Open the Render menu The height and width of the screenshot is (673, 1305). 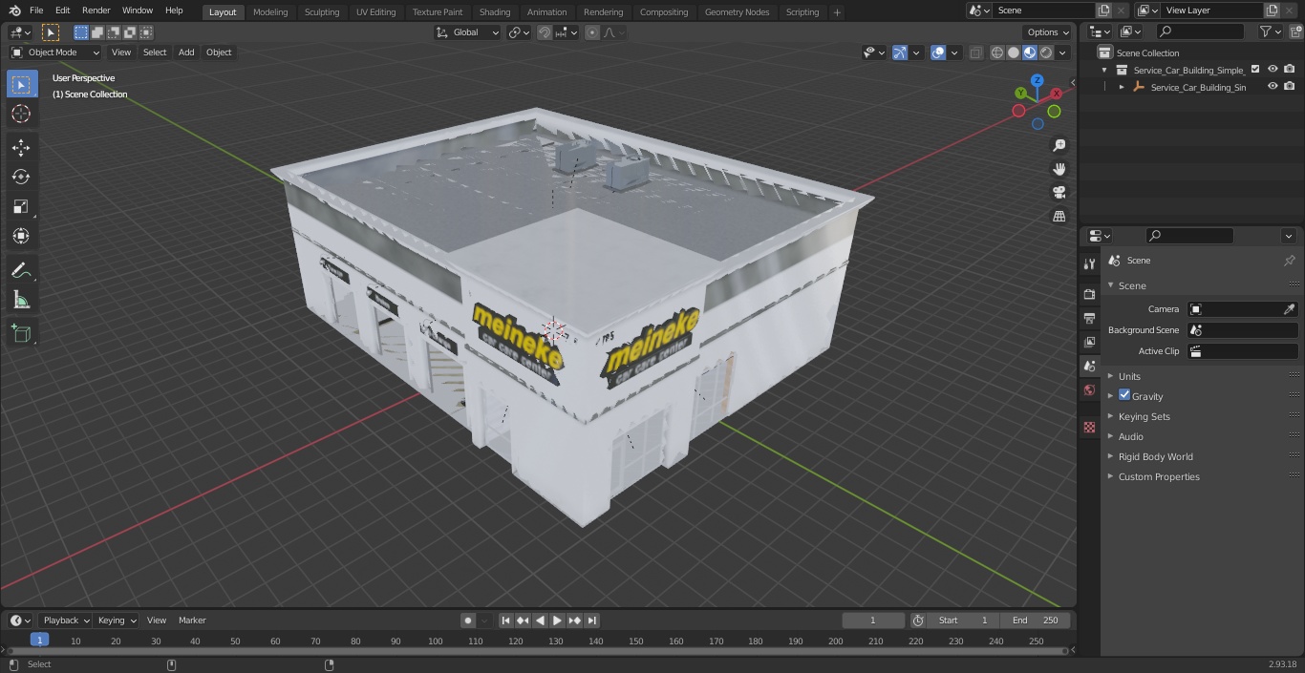click(96, 11)
